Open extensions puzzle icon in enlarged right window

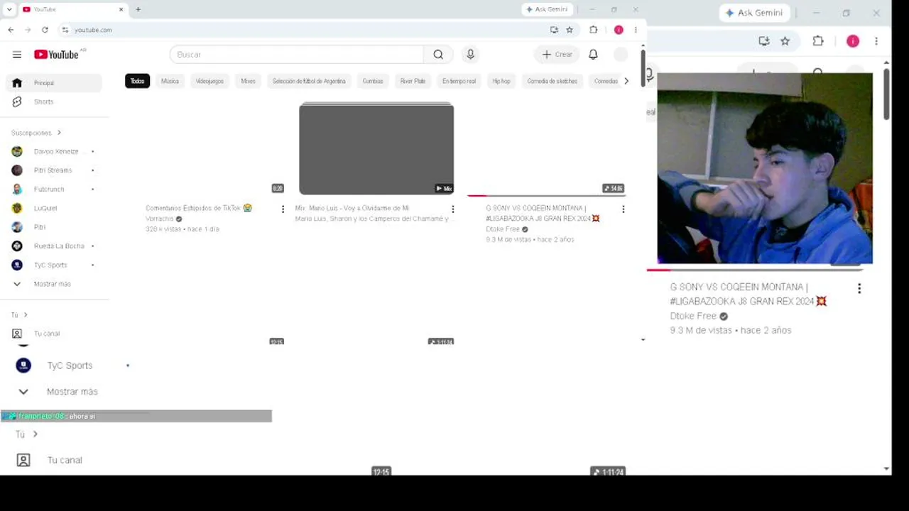(818, 41)
